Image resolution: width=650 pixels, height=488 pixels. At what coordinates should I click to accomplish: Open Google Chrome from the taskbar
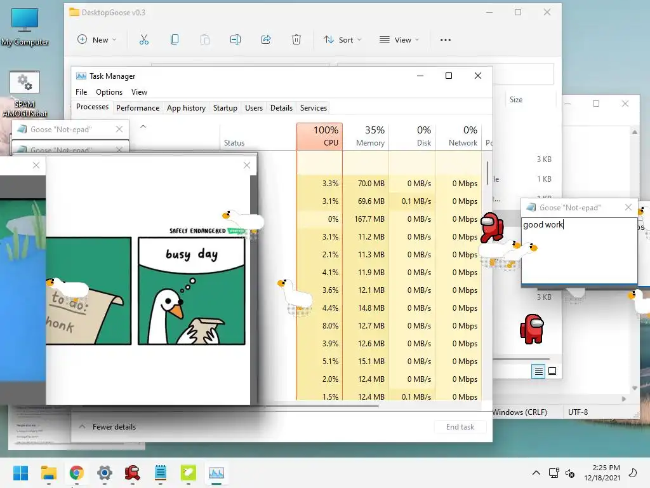click(x=77, y=473)
